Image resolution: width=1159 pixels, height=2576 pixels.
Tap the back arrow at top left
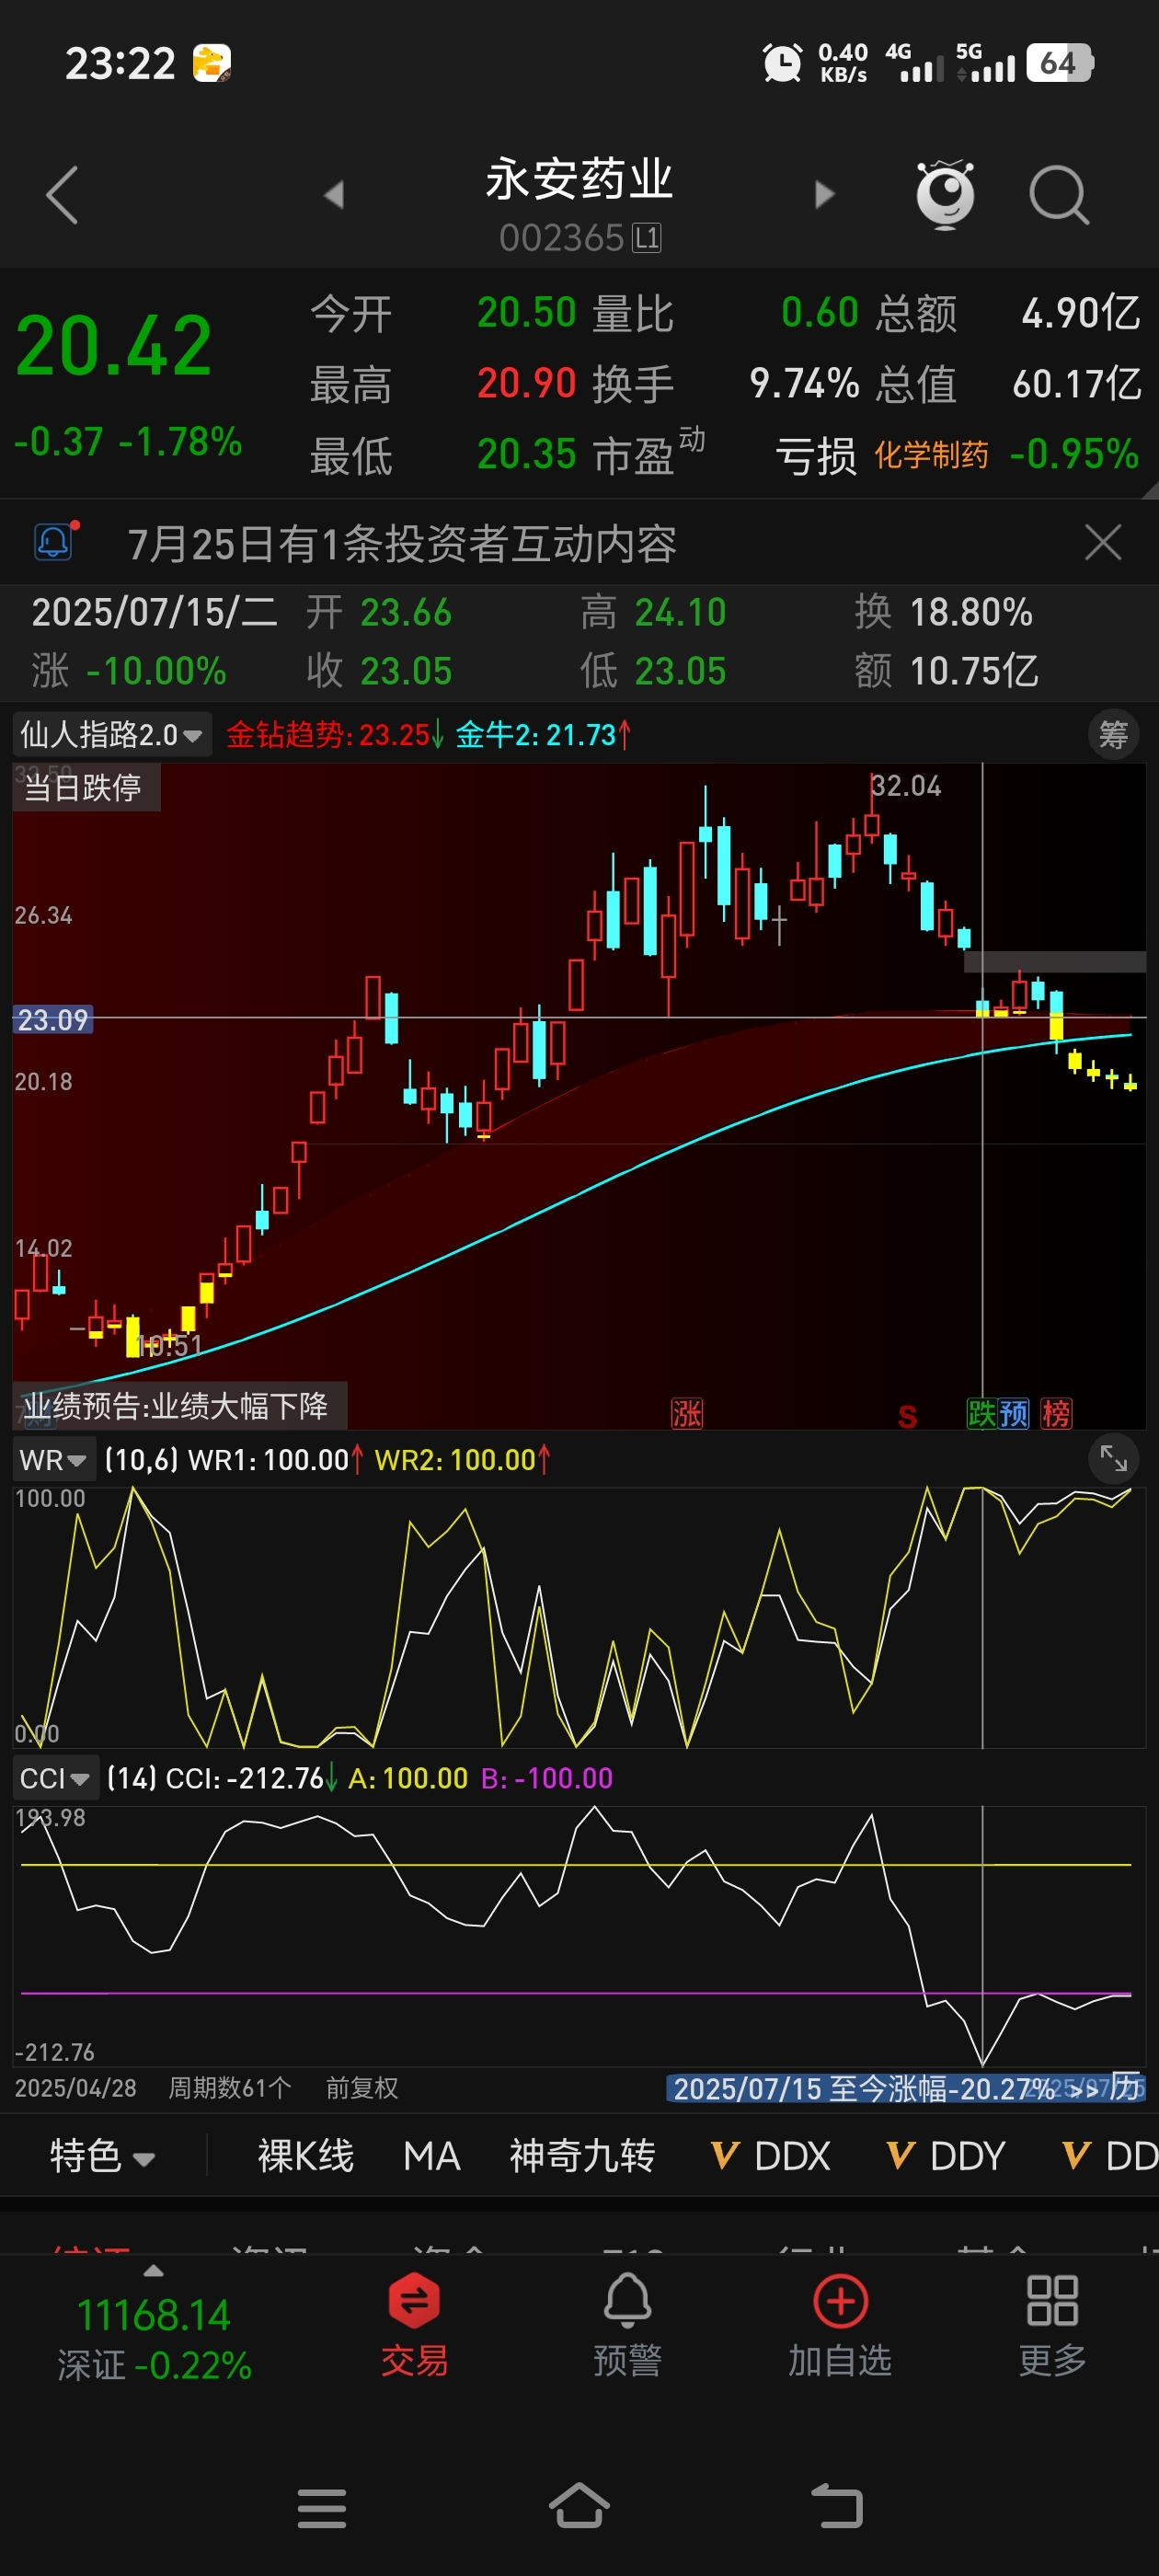(62, 195)
